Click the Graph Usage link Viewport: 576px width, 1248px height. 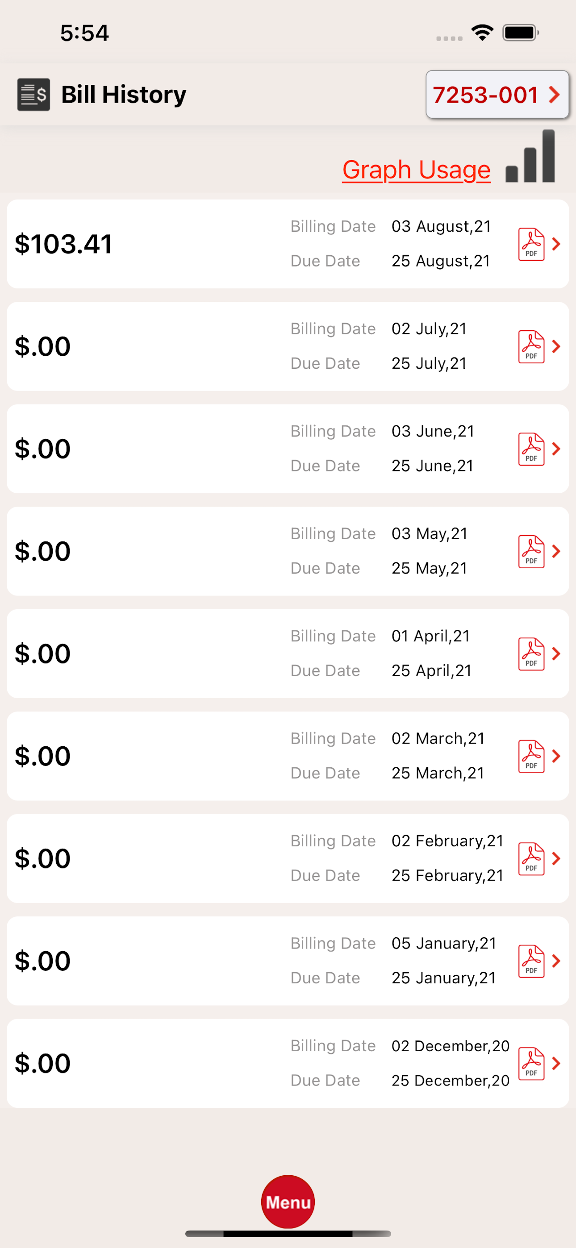[x=416, y=170]
